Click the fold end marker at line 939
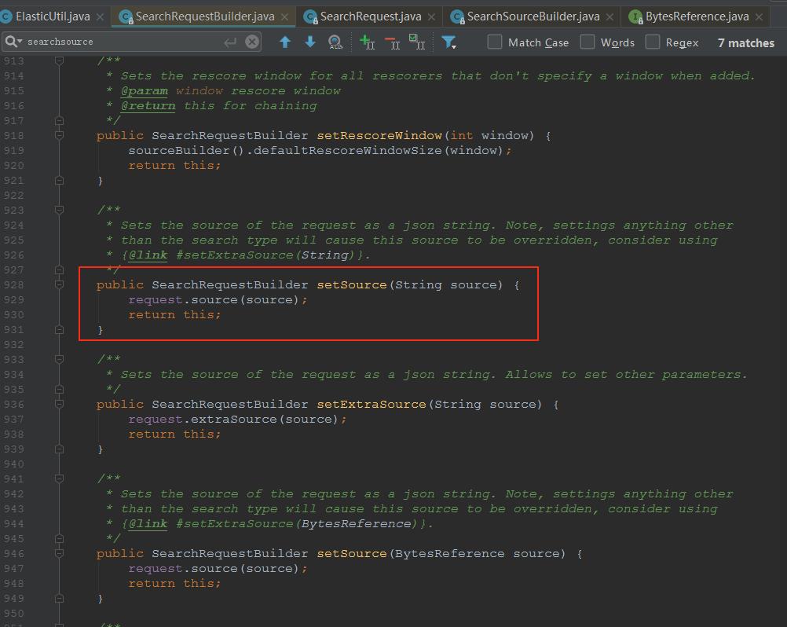Image resolution: width=787 pixels, height=627 pixels. tap(59, 449)
